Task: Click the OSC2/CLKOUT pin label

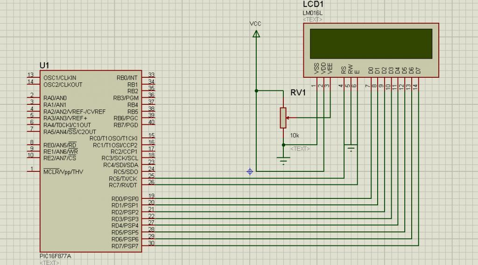Action: click(x=63, y=85)
